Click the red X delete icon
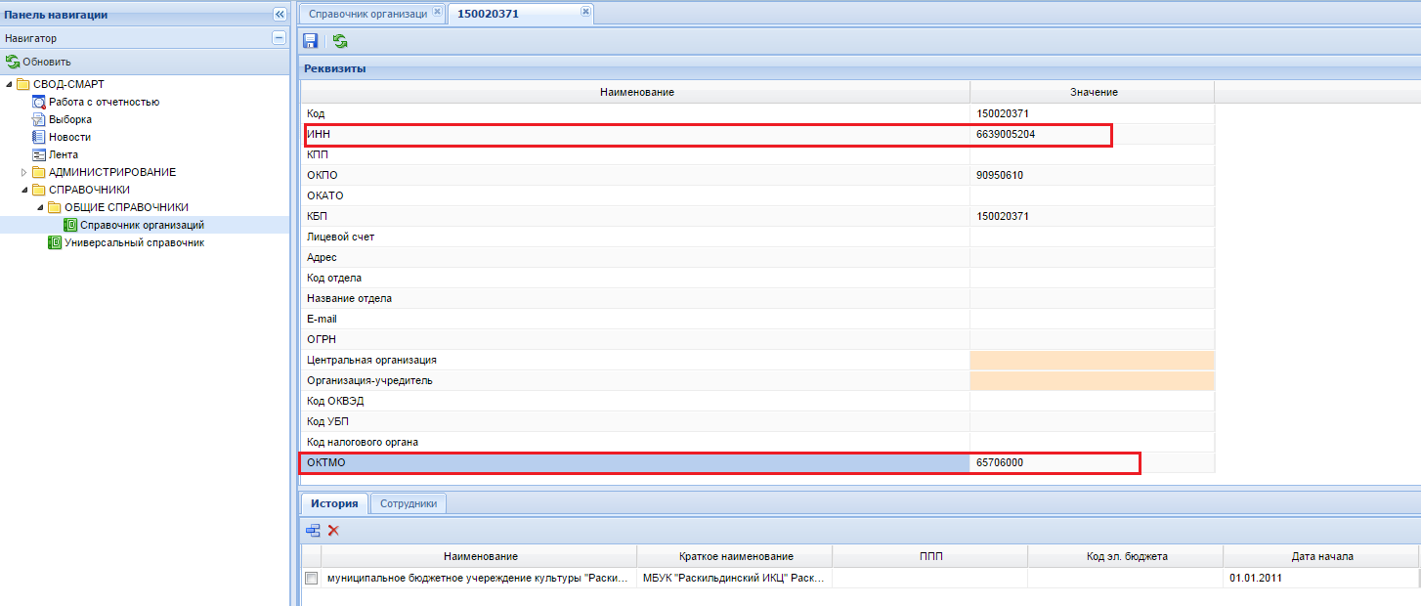The image size is (1421, 606). pyautogui.click(x=333, y=530)
